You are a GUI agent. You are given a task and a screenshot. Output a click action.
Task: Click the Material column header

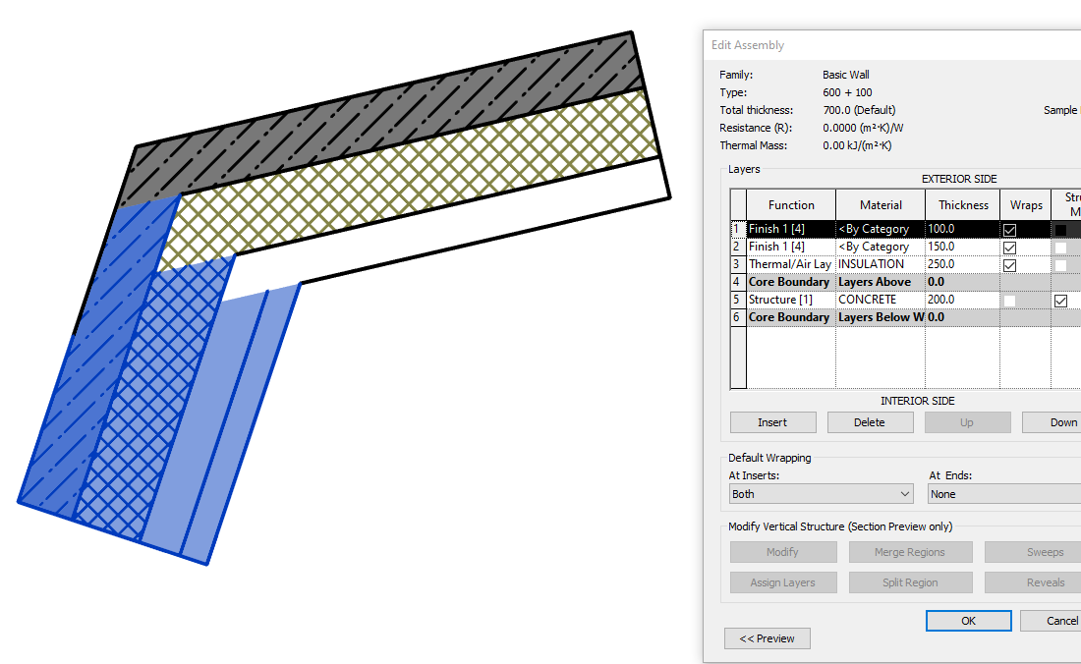coord(881,205)
